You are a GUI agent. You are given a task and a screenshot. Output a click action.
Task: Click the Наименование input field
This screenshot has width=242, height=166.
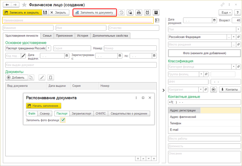(x=78, y=20)
